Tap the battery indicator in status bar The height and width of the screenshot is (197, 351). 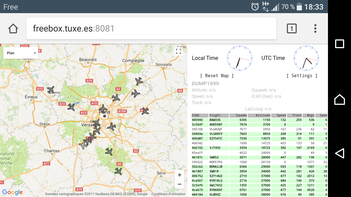point(299,7)
